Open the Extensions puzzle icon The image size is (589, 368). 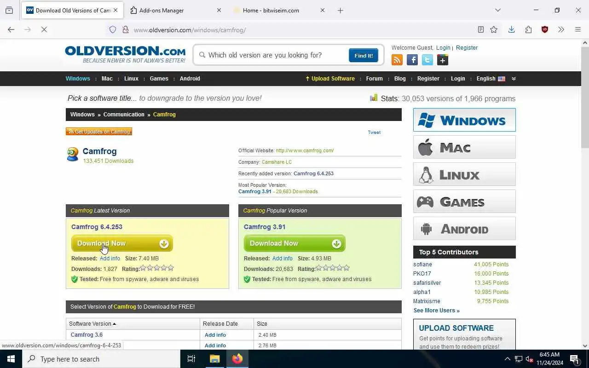click(x=528, y=29)
